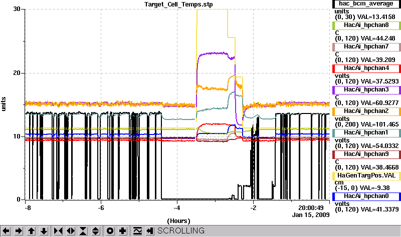Click the horizontal zoom-in bowtie icon
The width and height of the screenshot is (401, 237).
click(58, 231)
